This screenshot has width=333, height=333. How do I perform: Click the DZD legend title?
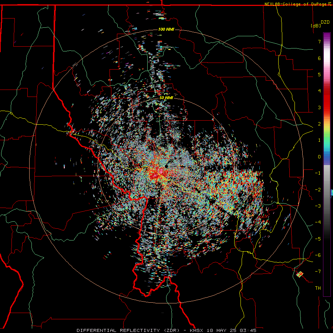(325, 22)
